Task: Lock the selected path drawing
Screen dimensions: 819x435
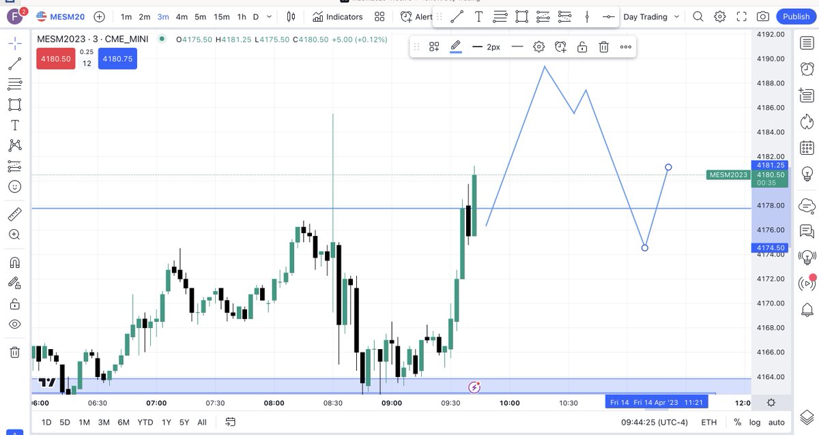Action: pos(582,46)
